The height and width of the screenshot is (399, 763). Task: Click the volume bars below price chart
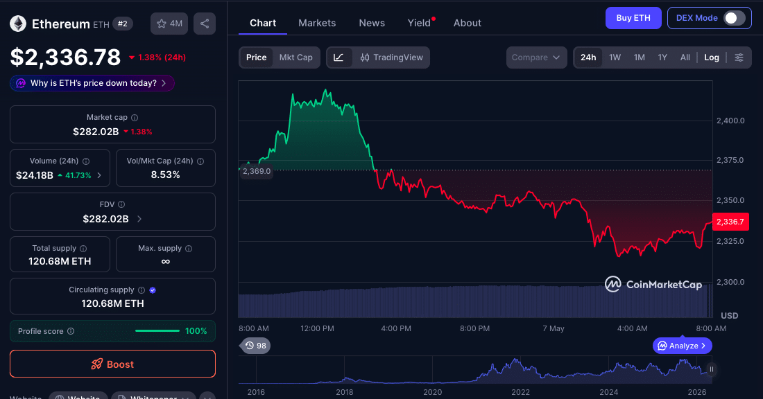point(474,301)
